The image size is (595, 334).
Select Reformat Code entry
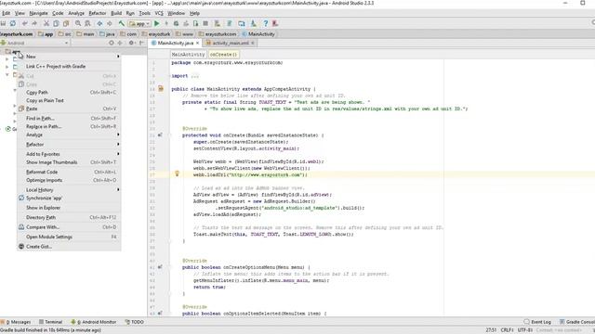coord(69,172)
